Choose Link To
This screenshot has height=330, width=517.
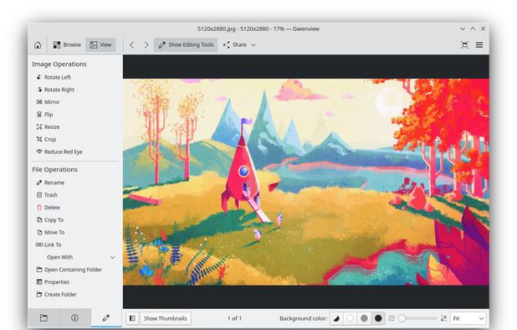coord(49,245)
